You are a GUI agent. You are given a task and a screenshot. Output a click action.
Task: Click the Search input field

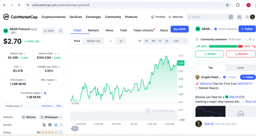[210, 17]
